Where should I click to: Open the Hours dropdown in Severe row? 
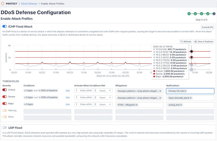[105, 98]
